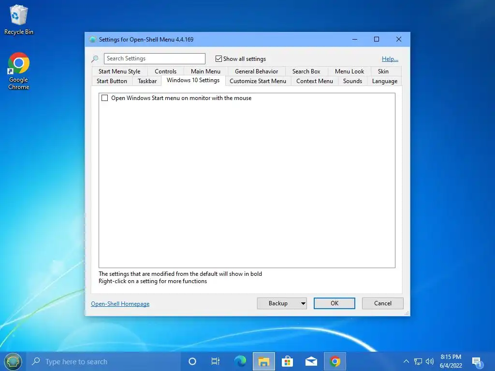Open the Help link
This screenshot has height=371, width=495.
click(390, 59)
